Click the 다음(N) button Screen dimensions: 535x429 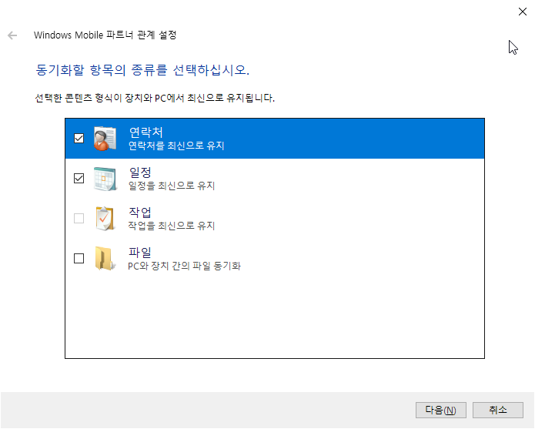[441, 410]
